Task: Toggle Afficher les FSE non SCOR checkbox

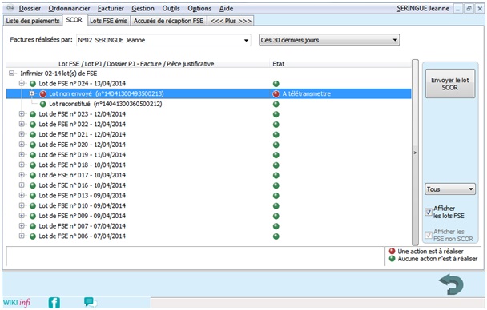Action: [x=429, y=235]
